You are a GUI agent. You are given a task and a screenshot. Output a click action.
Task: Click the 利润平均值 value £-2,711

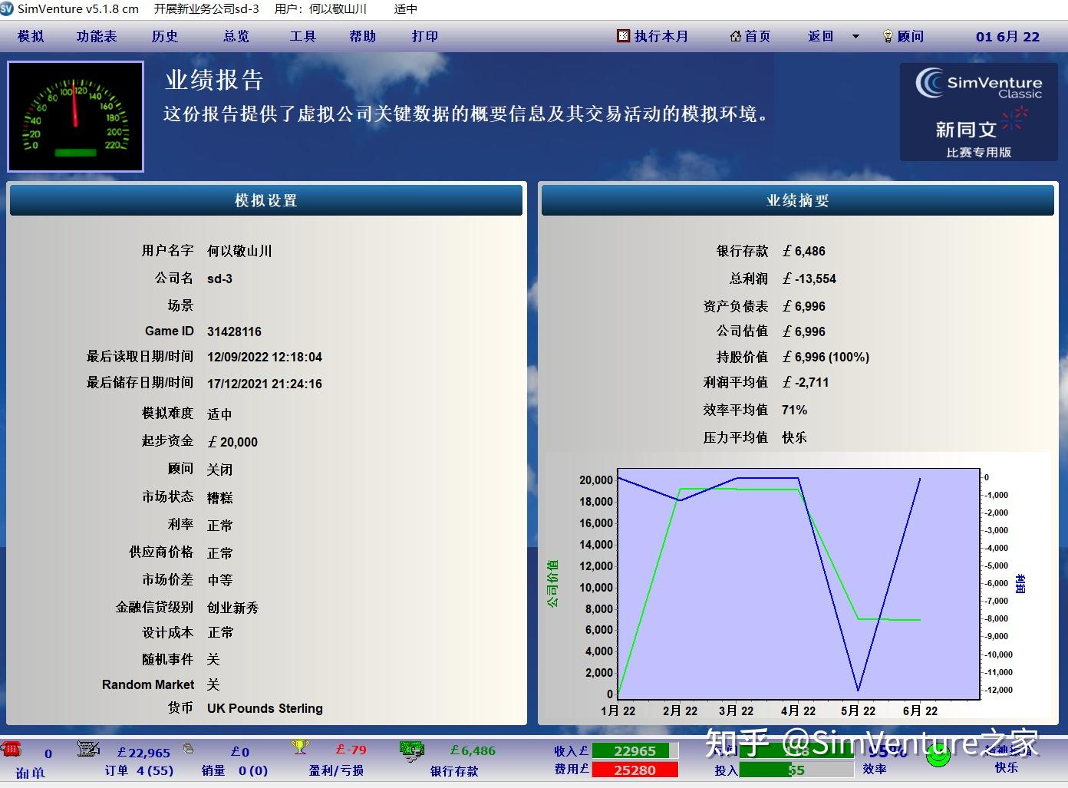(x=806, y=382)
